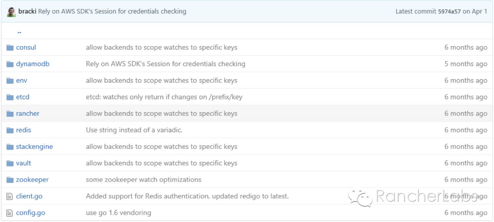494x222 pixels.
Task: Open 'use go 1.6 vendoring' commit message
Action: (x=118, y=213)
